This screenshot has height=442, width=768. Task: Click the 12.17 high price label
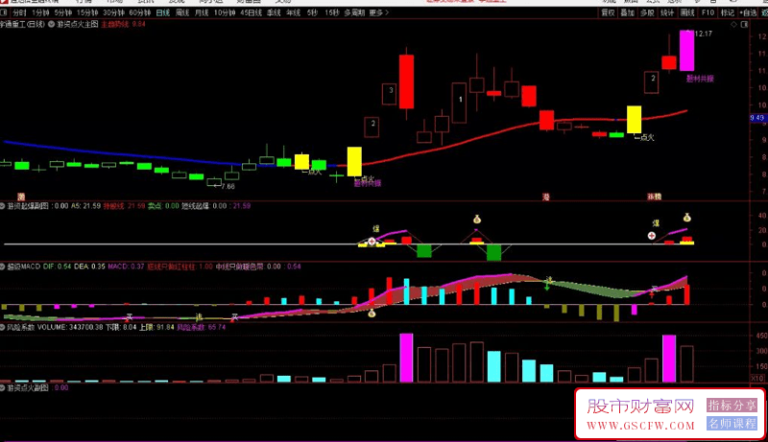(x=703, y=34)
